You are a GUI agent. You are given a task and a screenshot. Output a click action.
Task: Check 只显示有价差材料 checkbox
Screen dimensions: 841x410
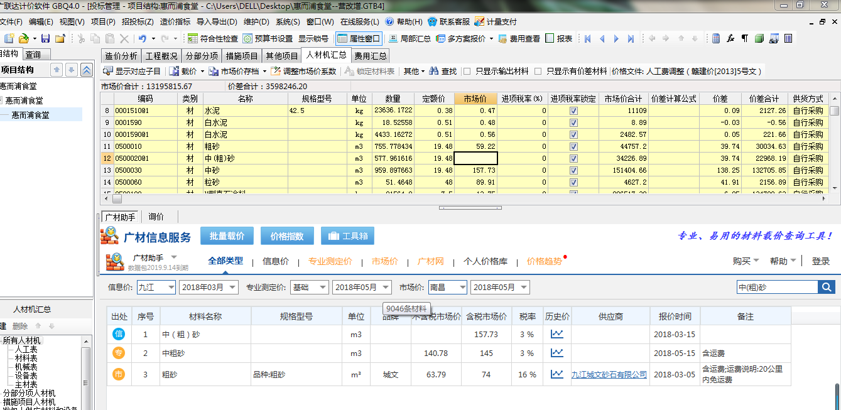pos(538,72)
